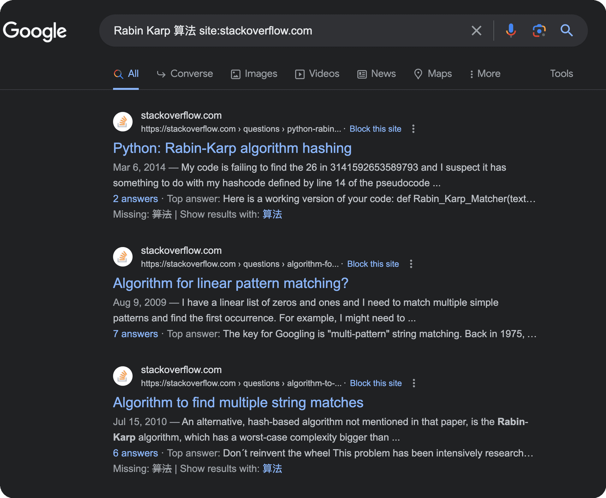Viewport: 606px width, 498px height.
Task: Select the All results tab
Action: click(126, 74)
